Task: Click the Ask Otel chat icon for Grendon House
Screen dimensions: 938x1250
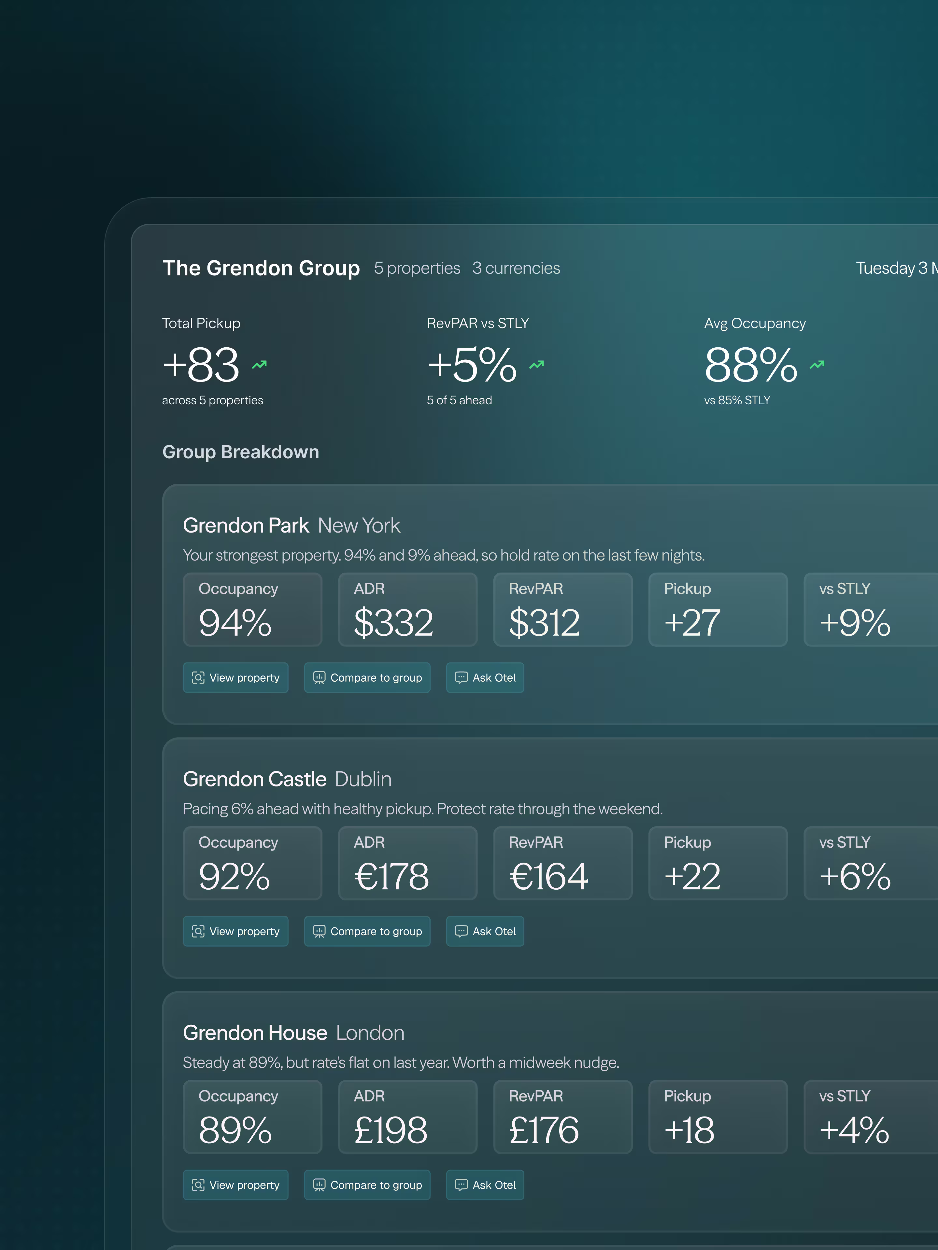Action: (x=462, y=1185)
